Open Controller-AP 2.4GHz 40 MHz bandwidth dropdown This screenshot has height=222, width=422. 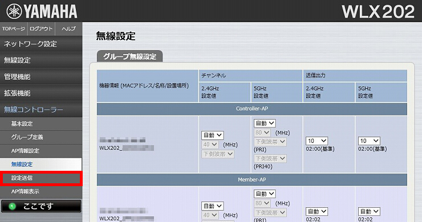(210, 145)
